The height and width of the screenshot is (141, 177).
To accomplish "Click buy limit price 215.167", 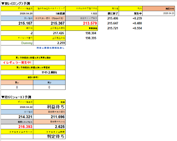I will (x=17, y=23).
